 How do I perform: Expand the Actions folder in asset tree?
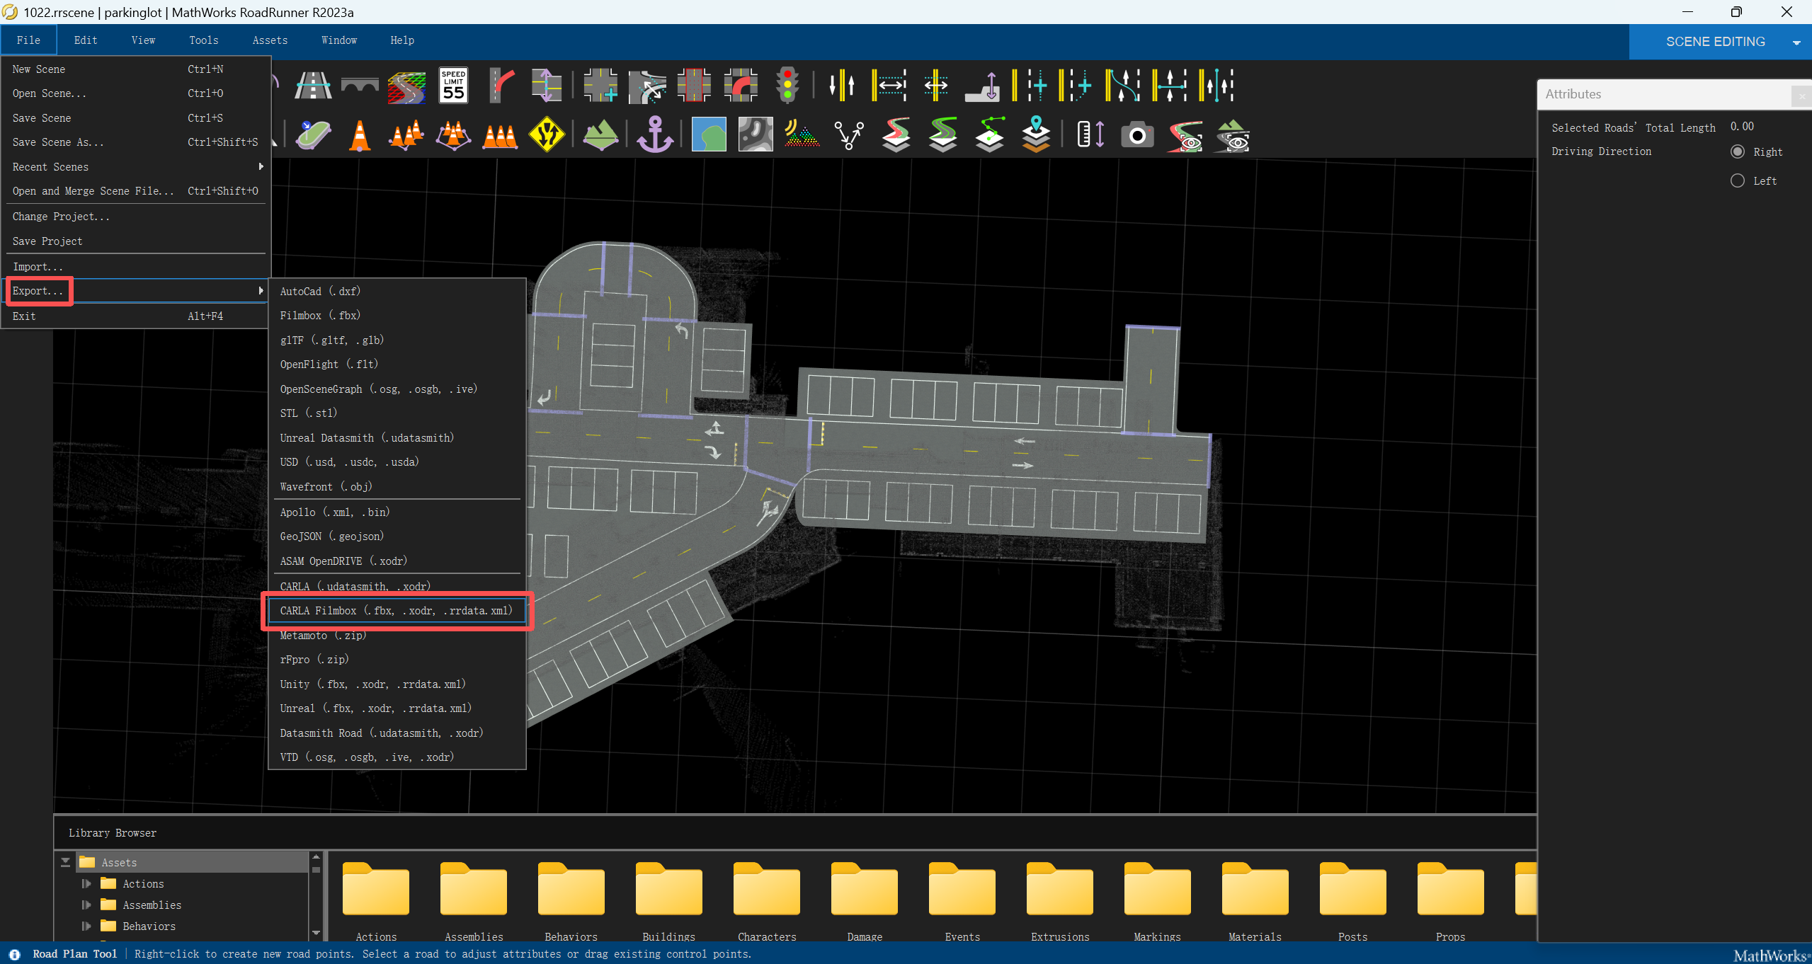[x=86, y=883]
